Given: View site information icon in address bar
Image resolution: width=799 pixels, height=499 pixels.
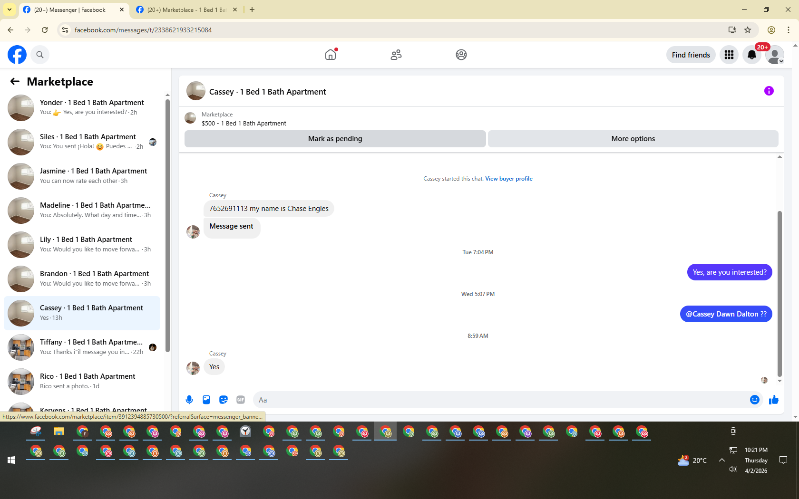Looking at the screenshot, I should pos(65,30).
